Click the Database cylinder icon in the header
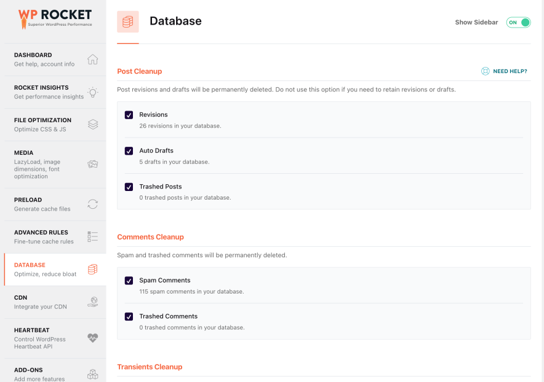544x382 pixels. pos(127,21)
